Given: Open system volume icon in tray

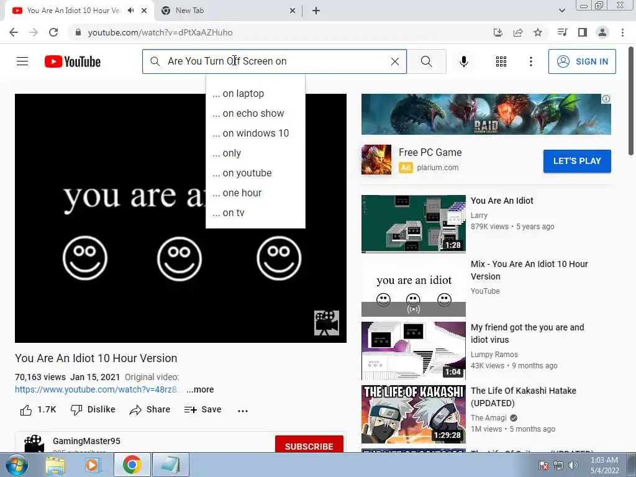Looking at the screenshot, I should coord(573,465).
